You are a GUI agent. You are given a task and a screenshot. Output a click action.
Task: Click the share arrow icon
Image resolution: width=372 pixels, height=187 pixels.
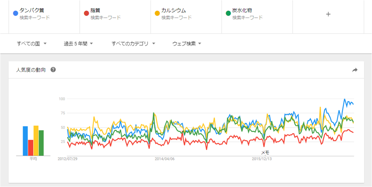click(x=355, y=70)
